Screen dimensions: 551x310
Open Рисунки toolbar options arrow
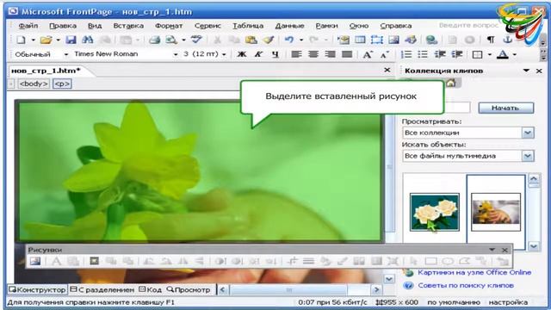click(x=492, y=250)
